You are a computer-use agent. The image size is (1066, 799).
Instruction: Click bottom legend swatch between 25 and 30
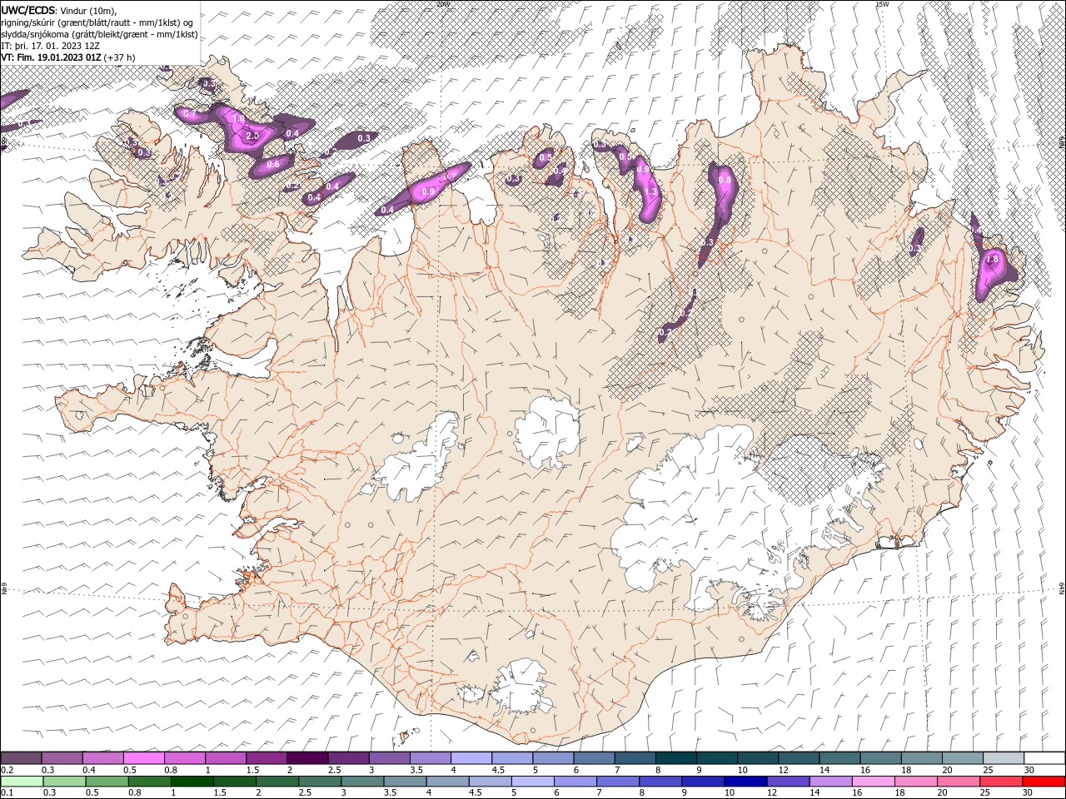point(999,782)
